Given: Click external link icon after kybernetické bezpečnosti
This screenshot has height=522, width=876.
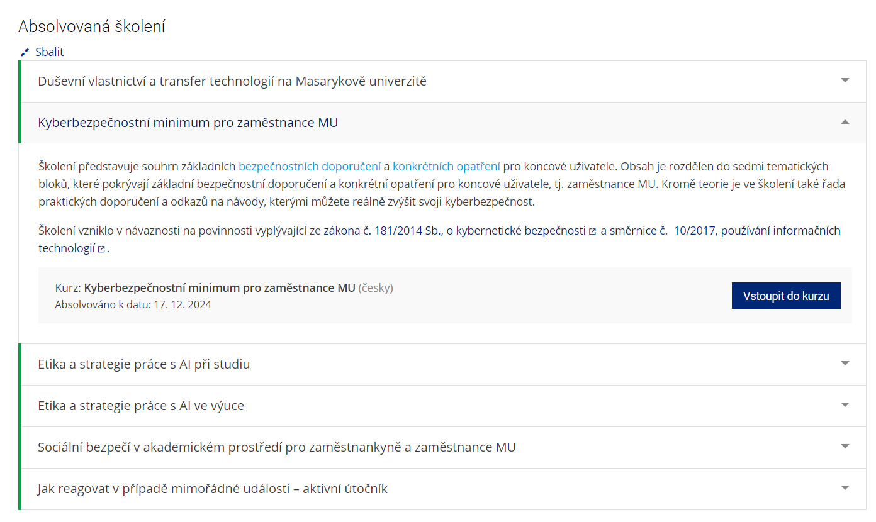Looking at the screenshot, I should (x=592, y=231).
